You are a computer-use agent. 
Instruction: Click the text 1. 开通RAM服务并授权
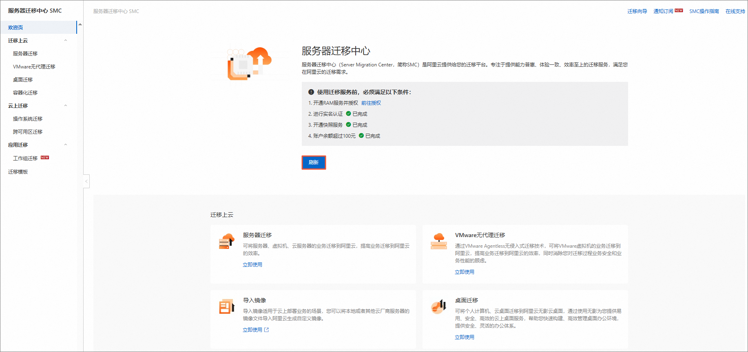pyautogui.click(x=333, y=103)
